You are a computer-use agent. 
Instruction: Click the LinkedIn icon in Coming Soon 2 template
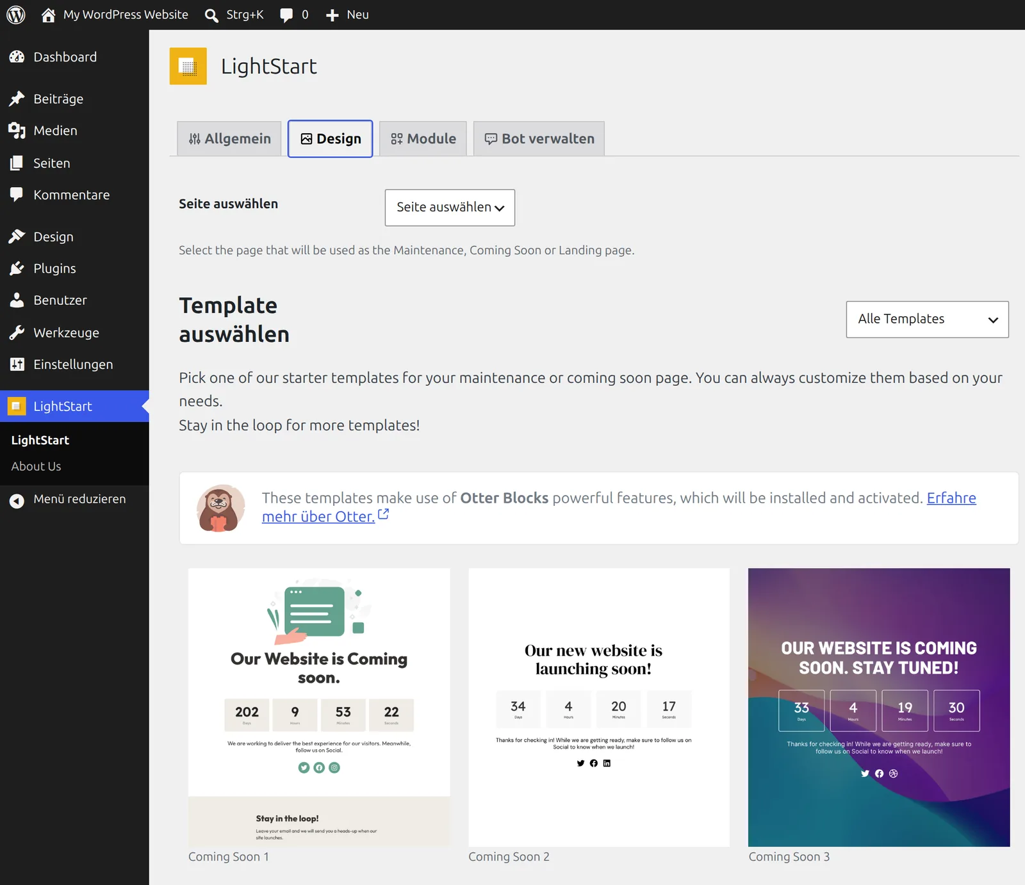tap(607, 763)
